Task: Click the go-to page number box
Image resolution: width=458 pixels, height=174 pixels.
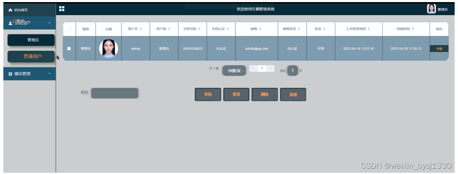Action: pos(292,70)
